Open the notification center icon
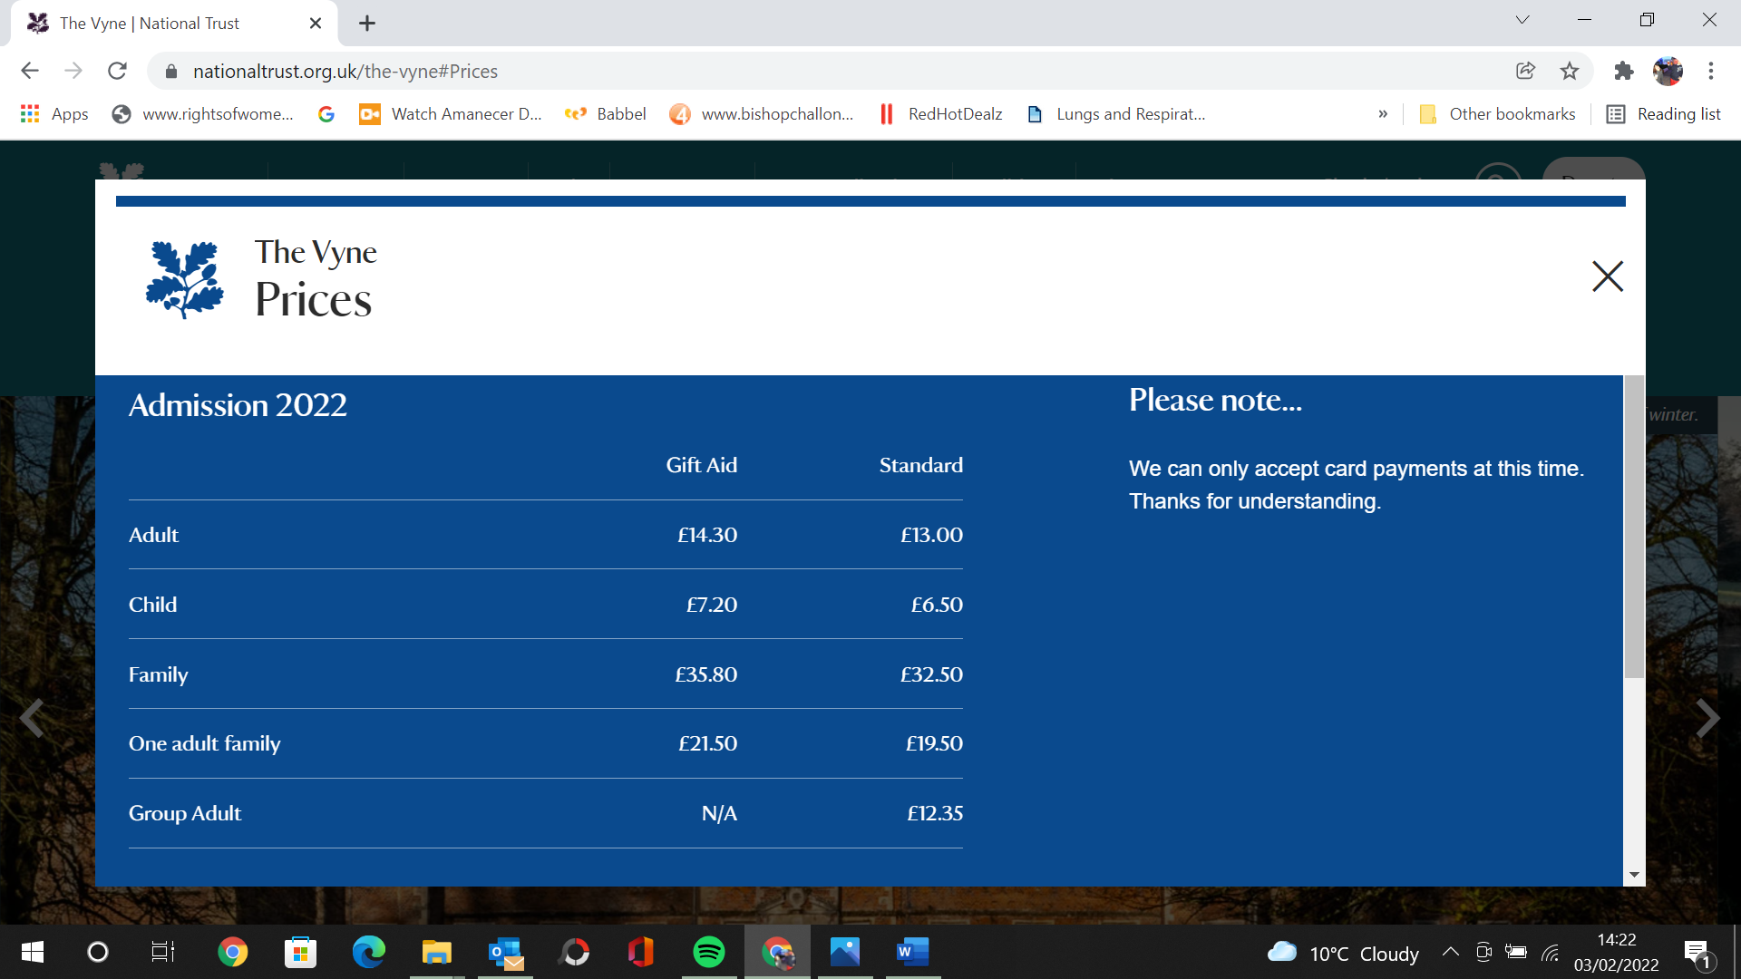1741x979 pixels. point(1699,954)
